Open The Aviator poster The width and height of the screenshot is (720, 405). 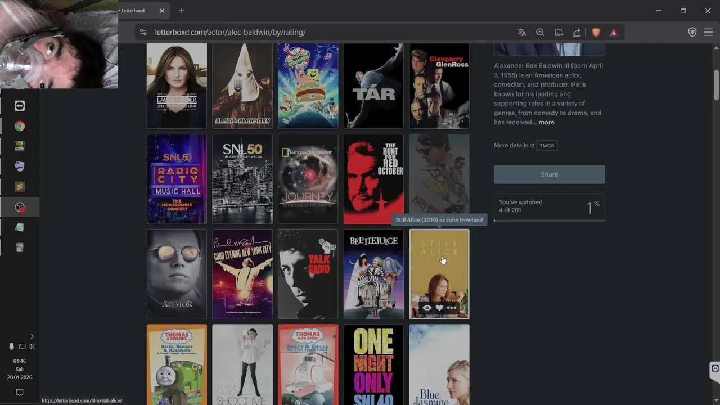(177, 274)
